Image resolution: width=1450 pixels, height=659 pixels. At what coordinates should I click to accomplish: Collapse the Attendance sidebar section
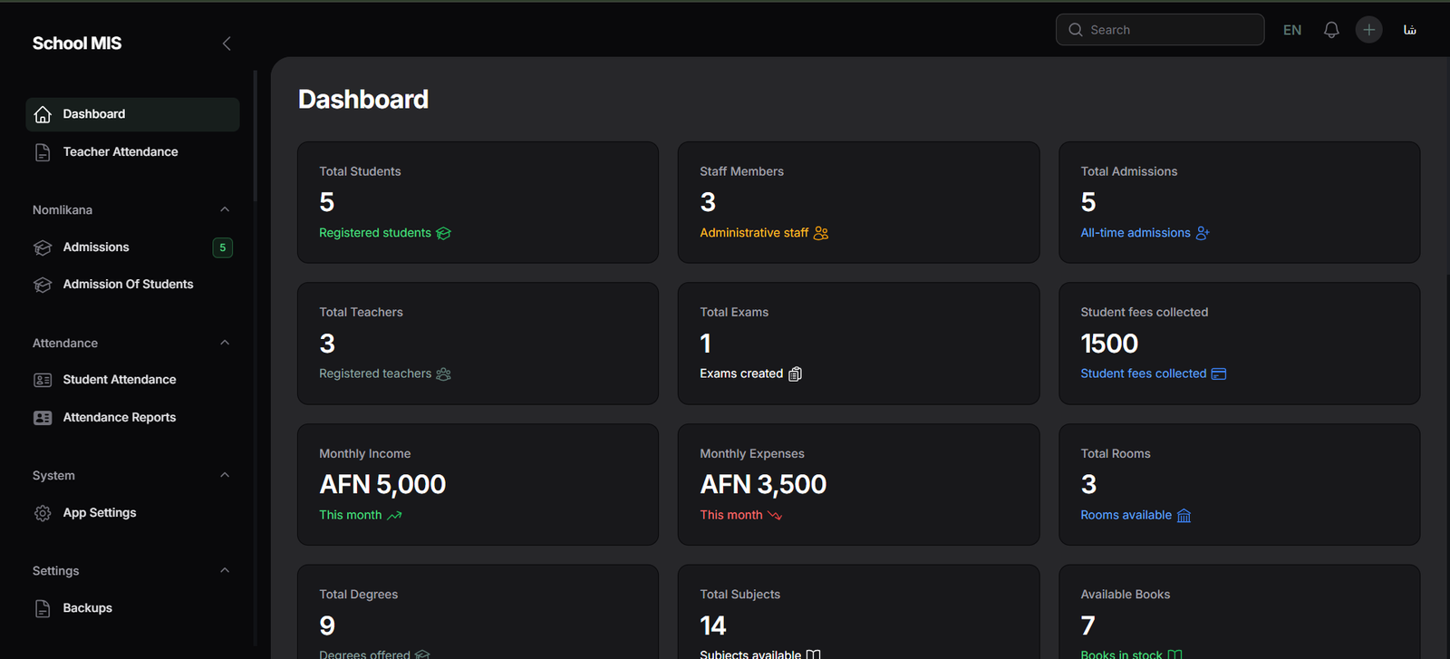tap(225, 343)
